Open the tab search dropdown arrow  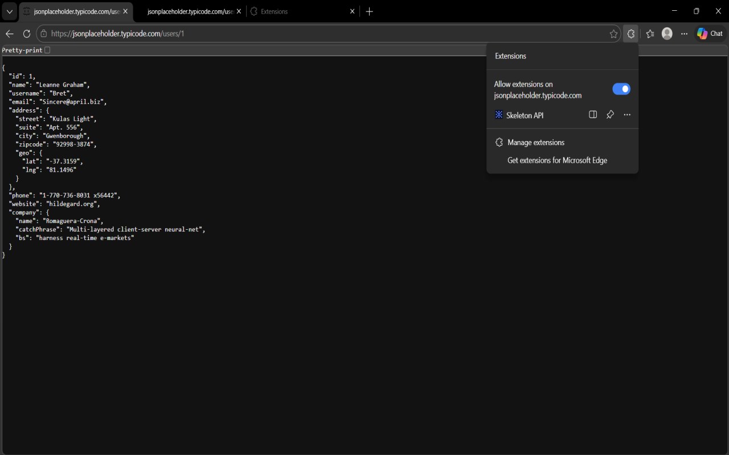tap(9, 11)
